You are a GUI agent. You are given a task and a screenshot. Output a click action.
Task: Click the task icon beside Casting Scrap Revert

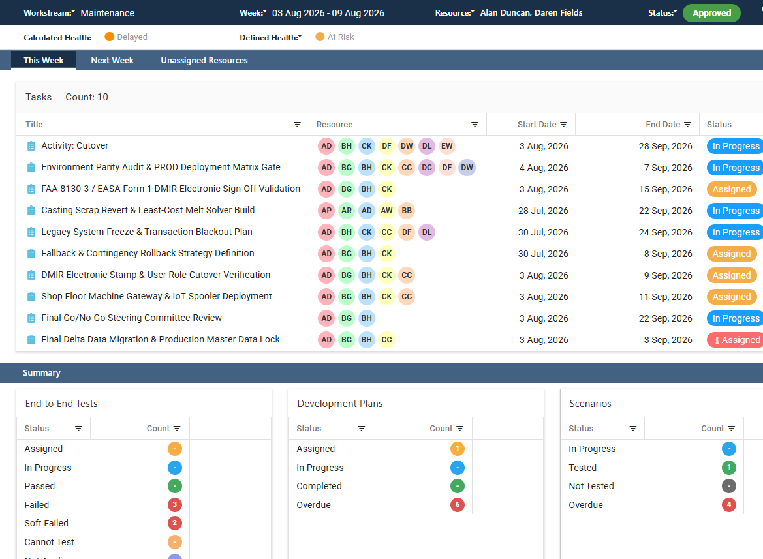click(31, 211)
